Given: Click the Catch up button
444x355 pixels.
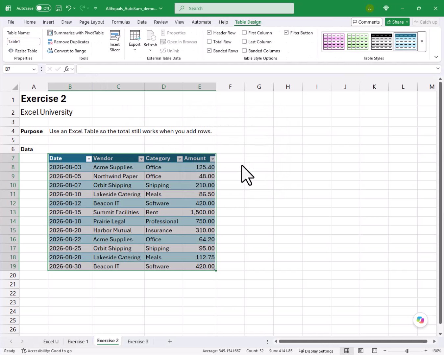Looking at the screenshot, I should tap(426, 22).
